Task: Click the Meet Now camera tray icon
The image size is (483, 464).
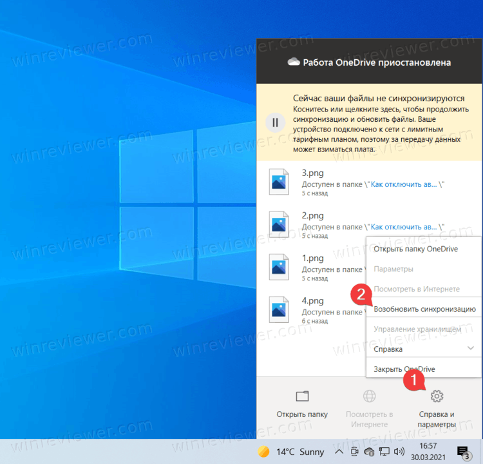Action: tap(355, 452)
